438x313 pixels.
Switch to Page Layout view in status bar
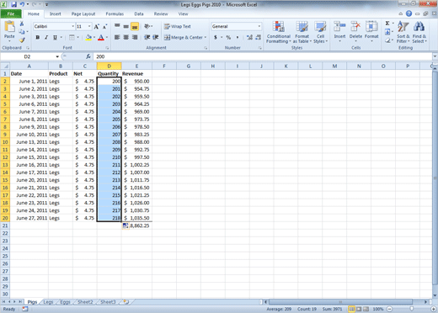(x=359, y=309)
